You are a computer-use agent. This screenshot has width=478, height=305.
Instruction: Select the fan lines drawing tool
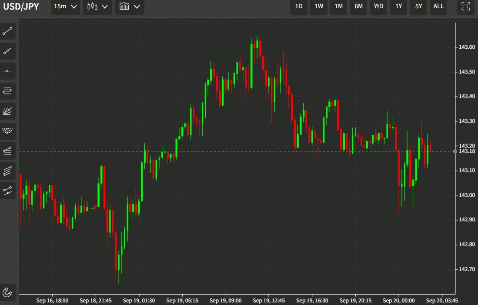7,111
